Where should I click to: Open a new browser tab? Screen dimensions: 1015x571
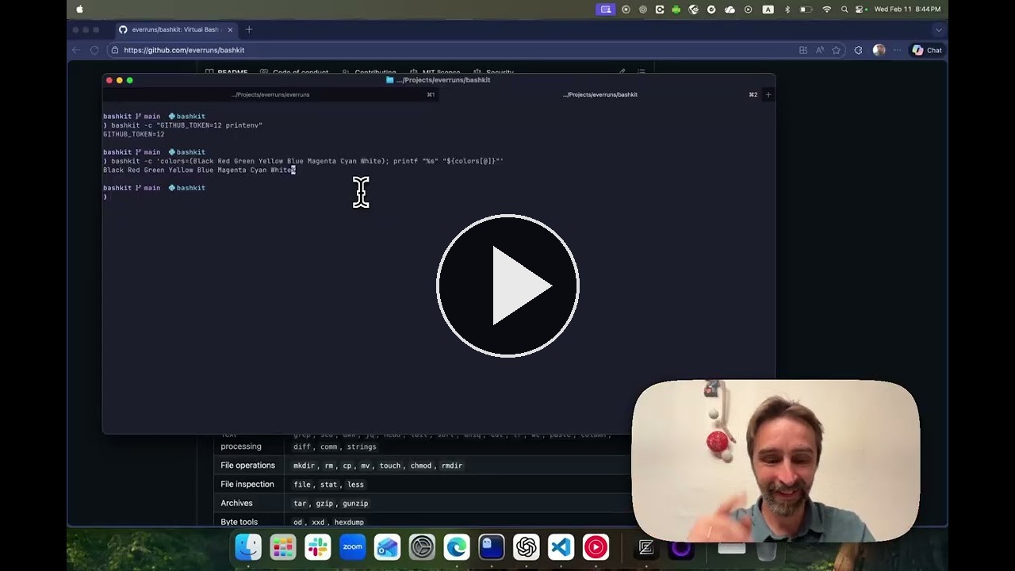(x=249, y=29)
